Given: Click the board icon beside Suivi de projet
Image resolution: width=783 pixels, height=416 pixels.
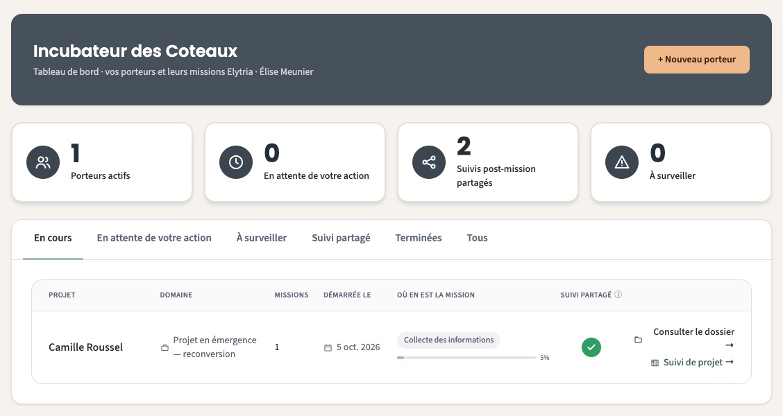Looking at the screenshot, I should (x=655, y=363).
